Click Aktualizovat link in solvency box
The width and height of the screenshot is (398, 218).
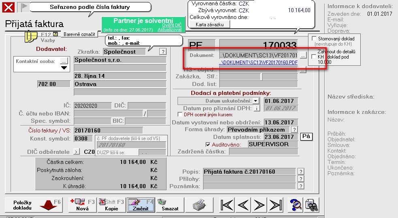click(169, 29)
